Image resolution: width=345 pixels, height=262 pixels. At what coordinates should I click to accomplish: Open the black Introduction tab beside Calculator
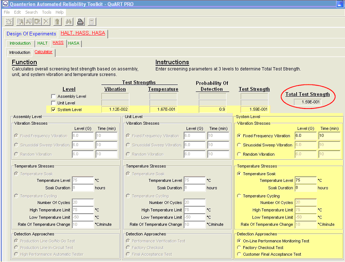(x=20, y=53)
